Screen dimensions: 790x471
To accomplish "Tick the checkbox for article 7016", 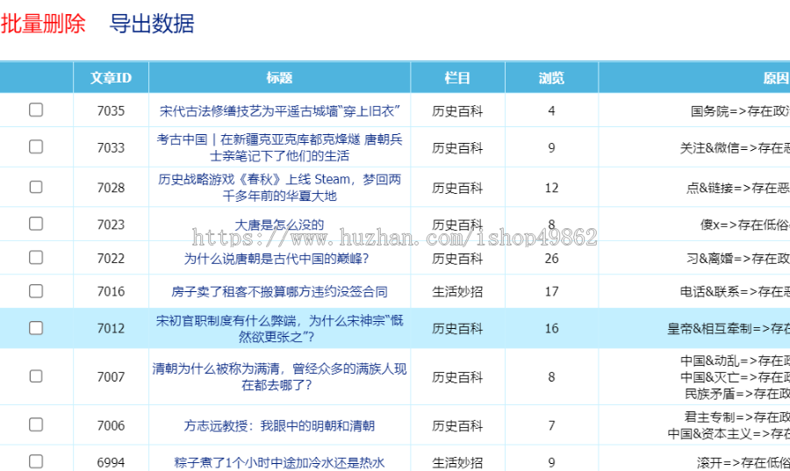I will click(x=36, y=291).
